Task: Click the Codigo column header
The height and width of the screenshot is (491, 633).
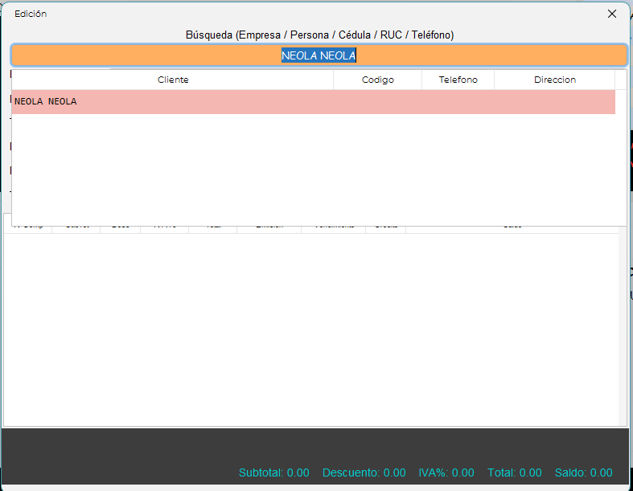Action: (x=377, y=80)
